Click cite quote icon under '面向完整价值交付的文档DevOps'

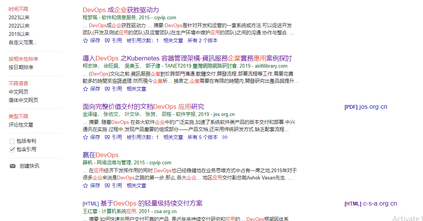pos(107,137)
